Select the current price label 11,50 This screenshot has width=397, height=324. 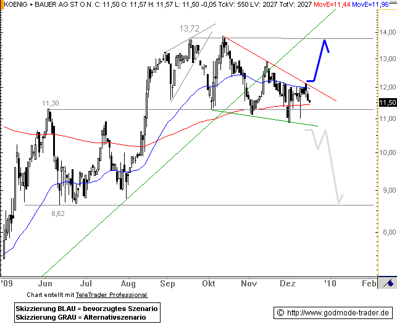pyautogui.click(x=388, y=102)
